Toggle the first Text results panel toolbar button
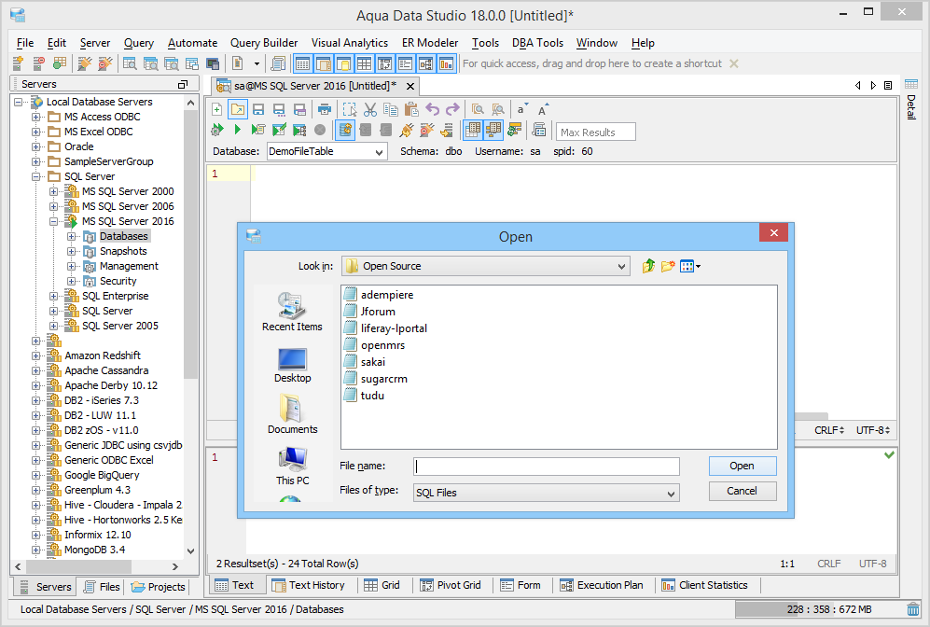930x627 pixels. (302, 63)
